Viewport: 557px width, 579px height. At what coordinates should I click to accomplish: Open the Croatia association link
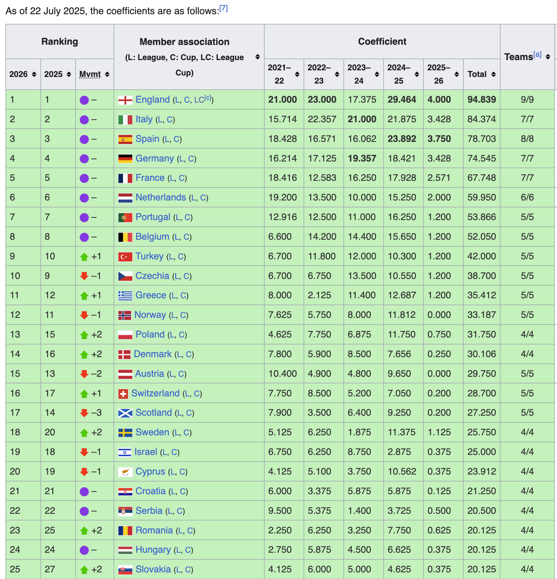point(150,491)
